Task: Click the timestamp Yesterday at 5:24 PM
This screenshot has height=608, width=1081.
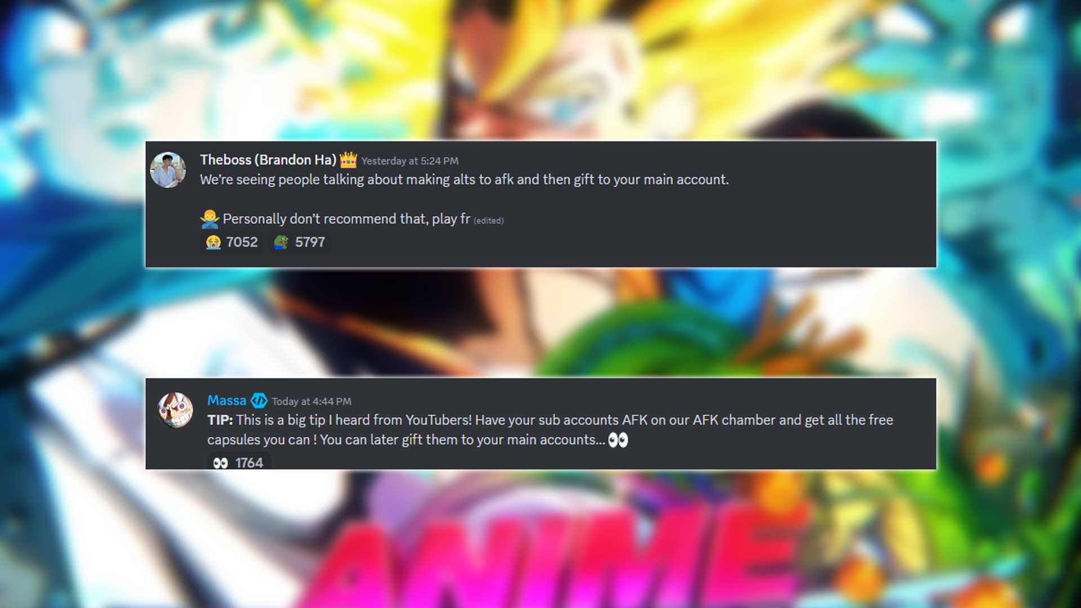Action: [410, 161]
